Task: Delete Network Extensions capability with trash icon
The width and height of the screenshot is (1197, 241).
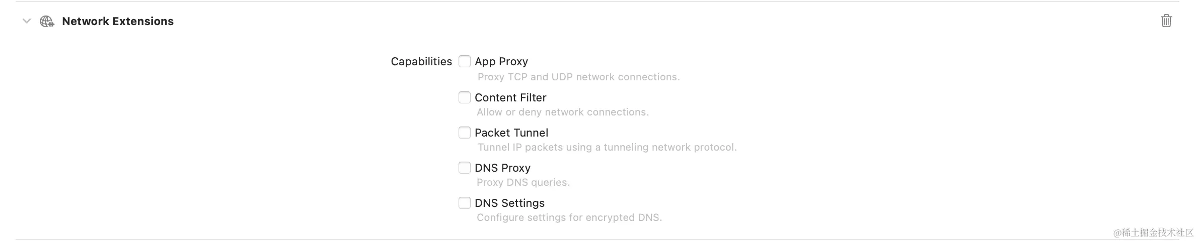Action: click(x=1166, y=21)
